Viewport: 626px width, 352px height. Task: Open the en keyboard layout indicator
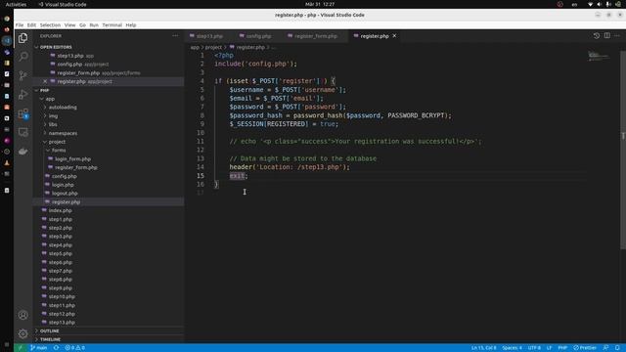[574, 4]
